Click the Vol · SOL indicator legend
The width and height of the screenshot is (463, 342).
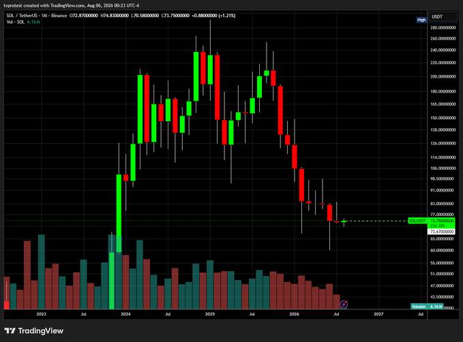pos(16,22)
